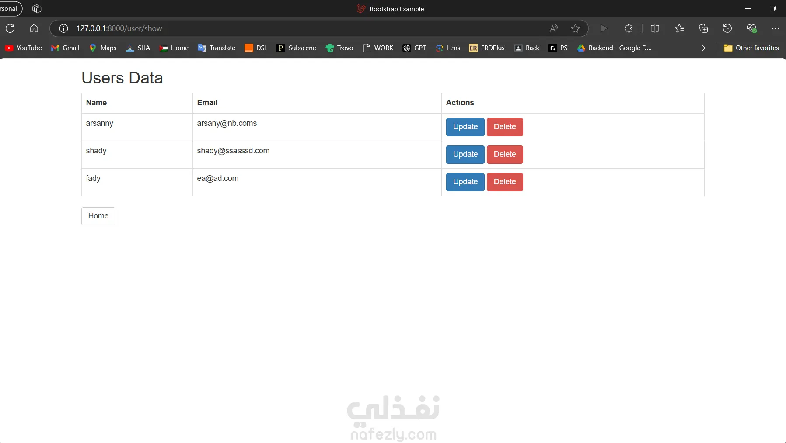Viewport: 786px width, 443px height.
Task: Open the extensions menu
Action: point(629,28)
